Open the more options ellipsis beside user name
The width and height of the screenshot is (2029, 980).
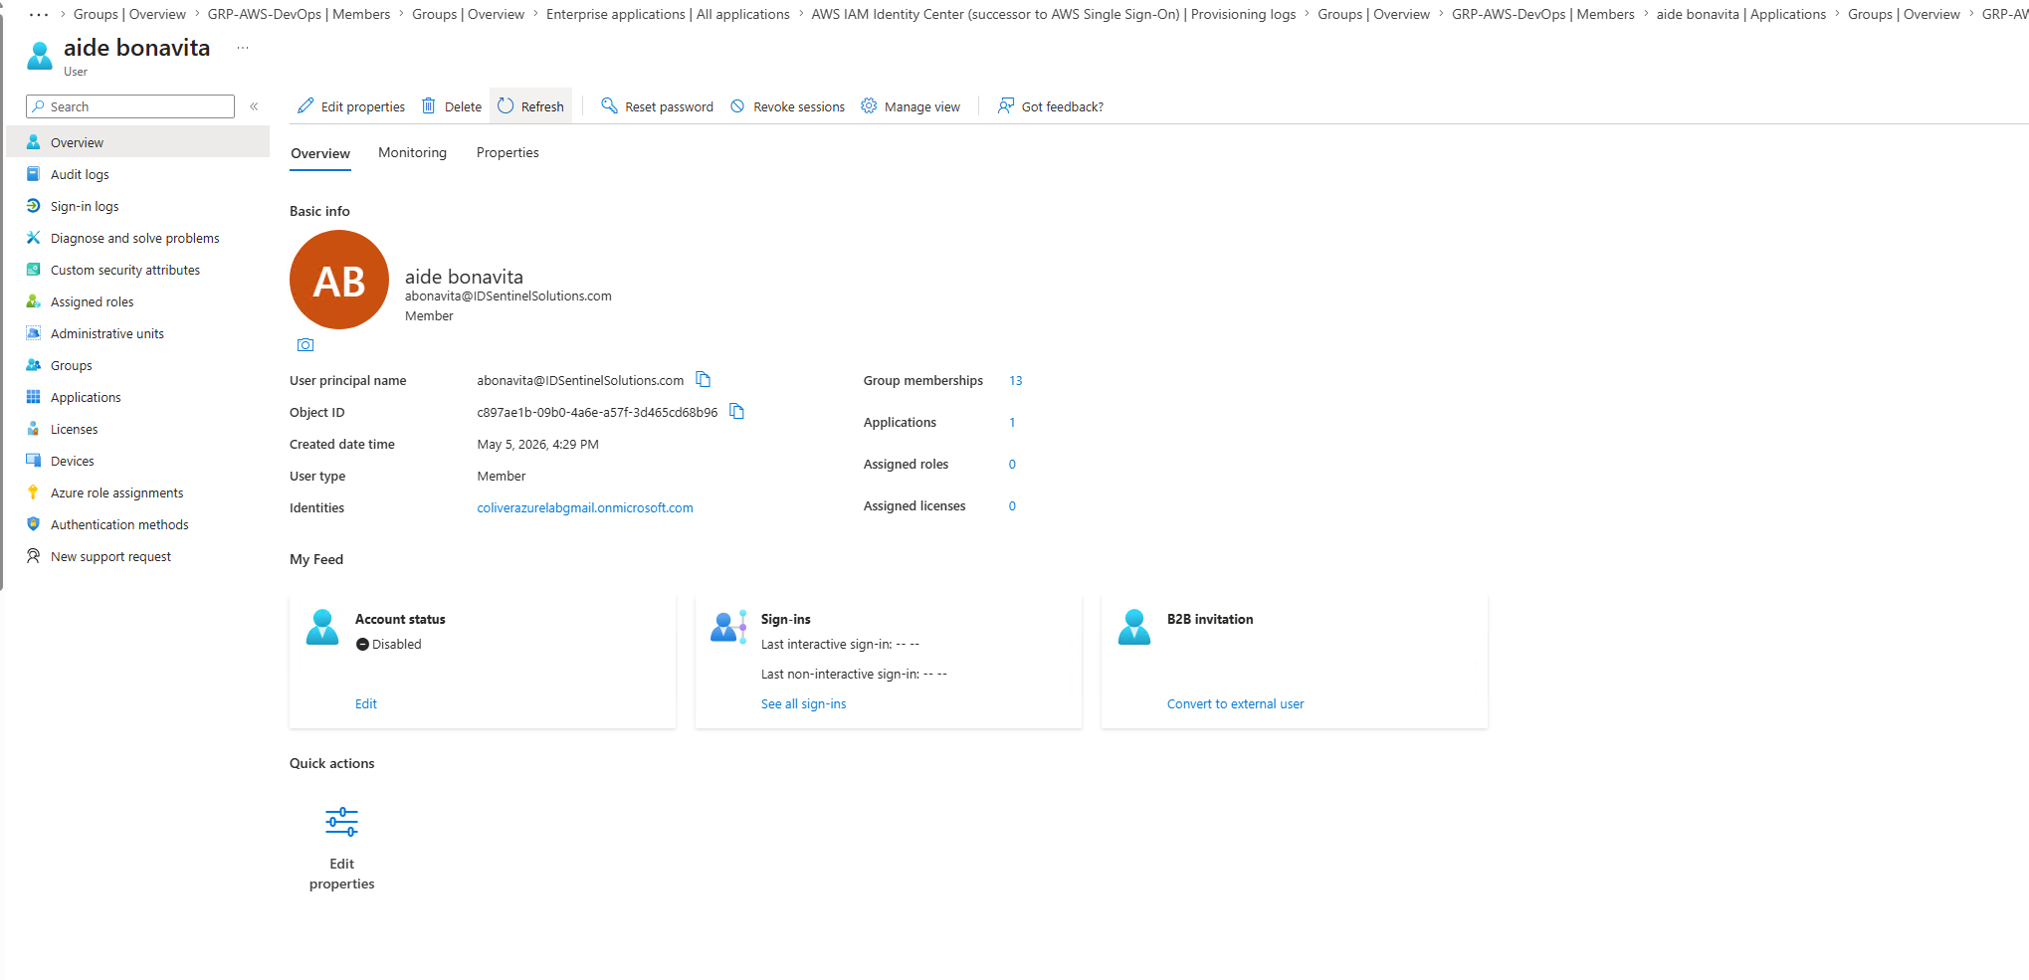[243, 48]
